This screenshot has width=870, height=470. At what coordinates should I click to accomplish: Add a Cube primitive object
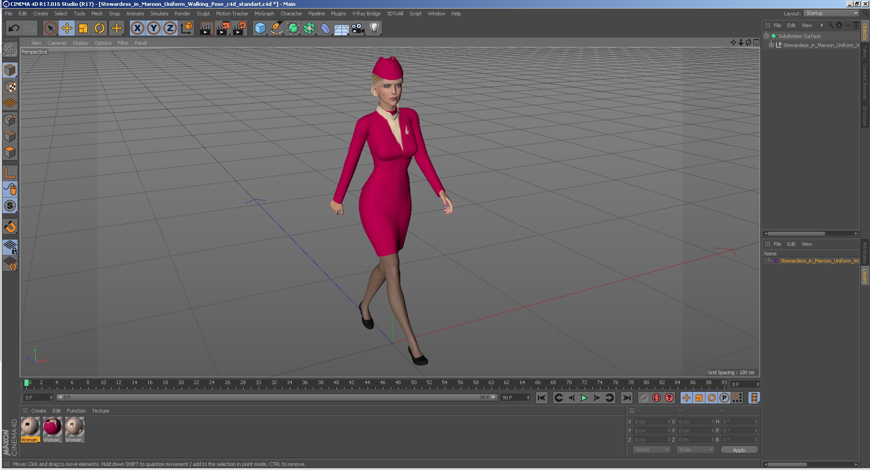tap(260, 28)
